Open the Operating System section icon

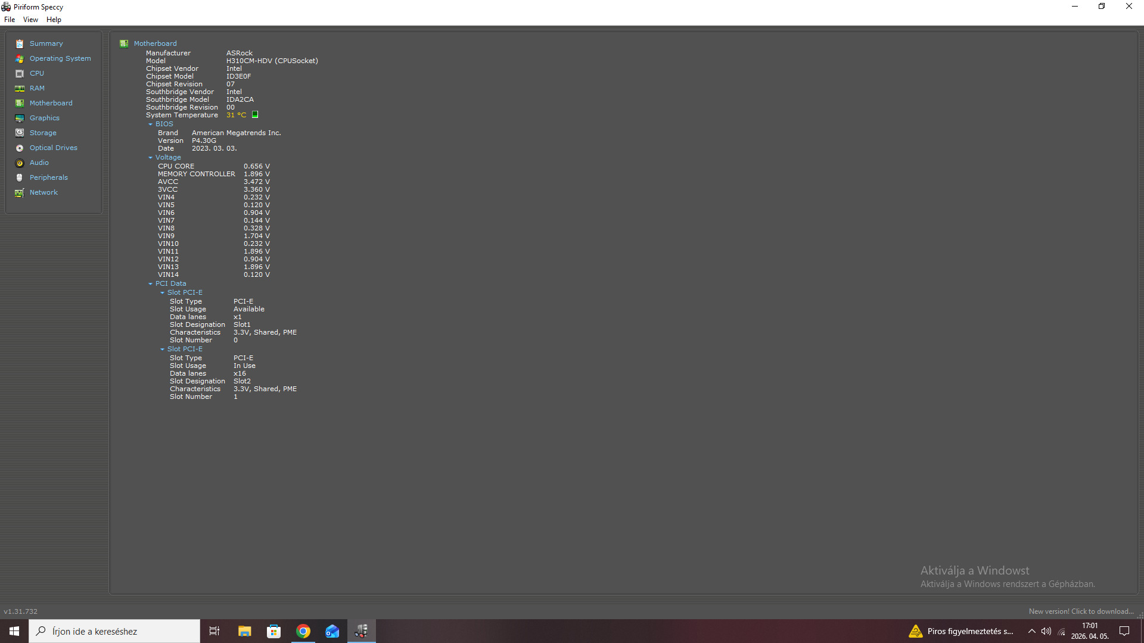(20, 59)
